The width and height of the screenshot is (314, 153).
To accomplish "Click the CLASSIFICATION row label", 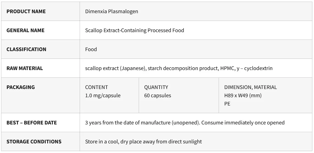I will [x=26, y=49].
